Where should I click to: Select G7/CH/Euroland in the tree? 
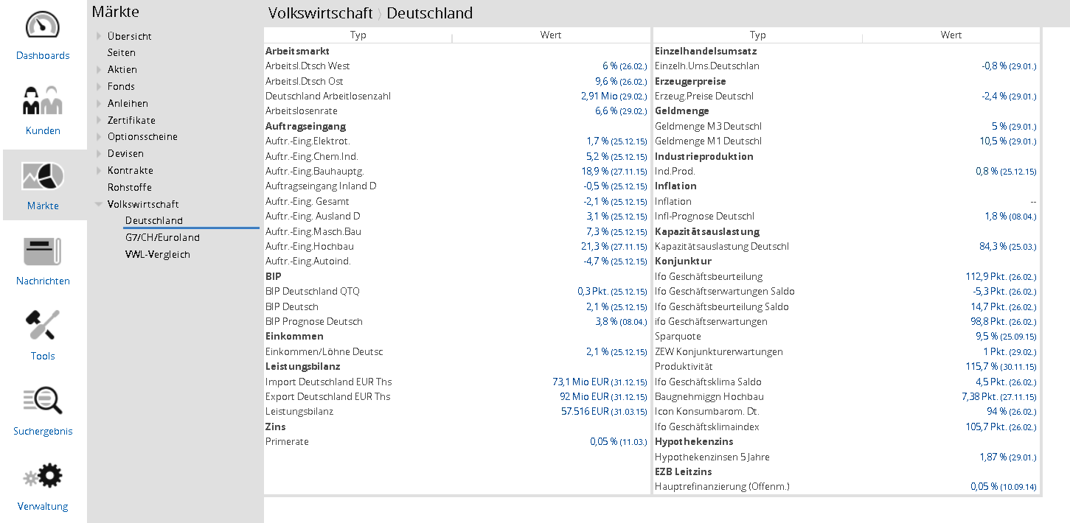pyautogui.click(x=162, y=238)
